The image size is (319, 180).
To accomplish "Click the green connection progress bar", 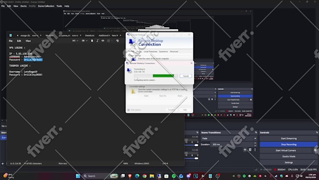I will tap(163, 76).
